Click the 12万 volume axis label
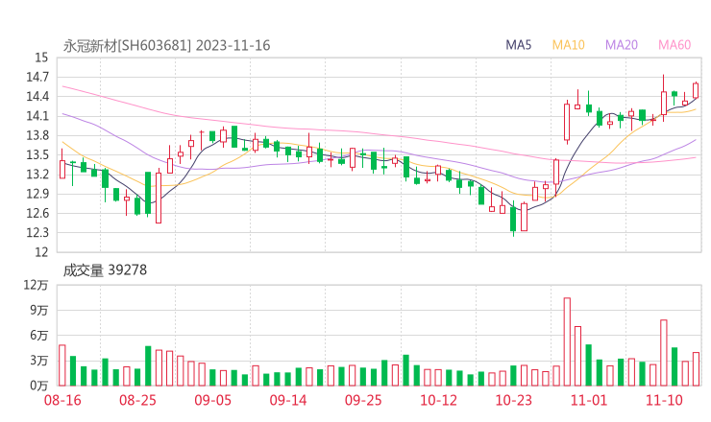The height and width of the screenshot is (422, 711). (x=36, y=285)
